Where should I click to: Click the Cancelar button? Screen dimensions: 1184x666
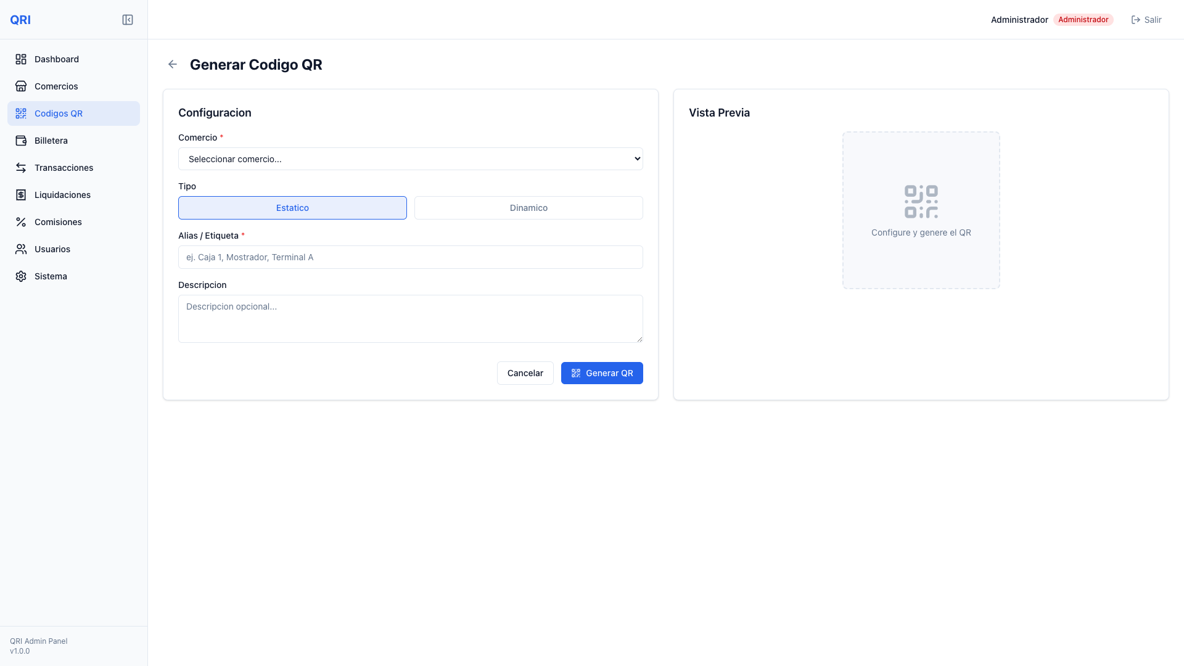pos(525,373)
